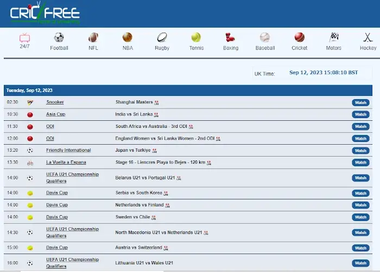
Task: Click the soccer icon in the Lithuania U21 row
Action: click(30, 263)
